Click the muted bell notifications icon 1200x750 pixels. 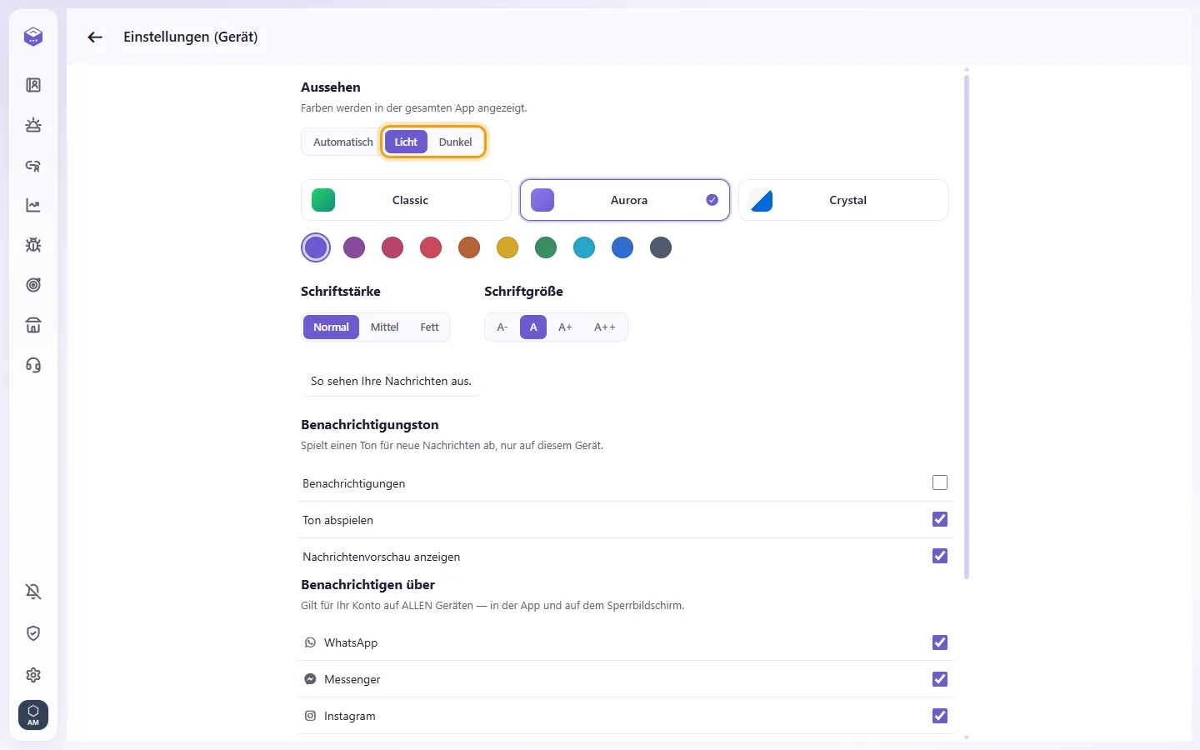(x=33, y=592)
